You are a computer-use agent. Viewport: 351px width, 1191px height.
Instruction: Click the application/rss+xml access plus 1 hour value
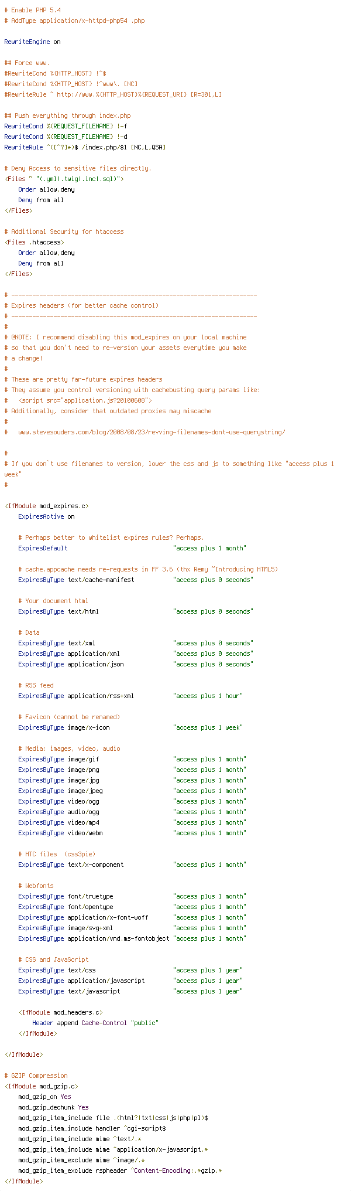[208, 696]
